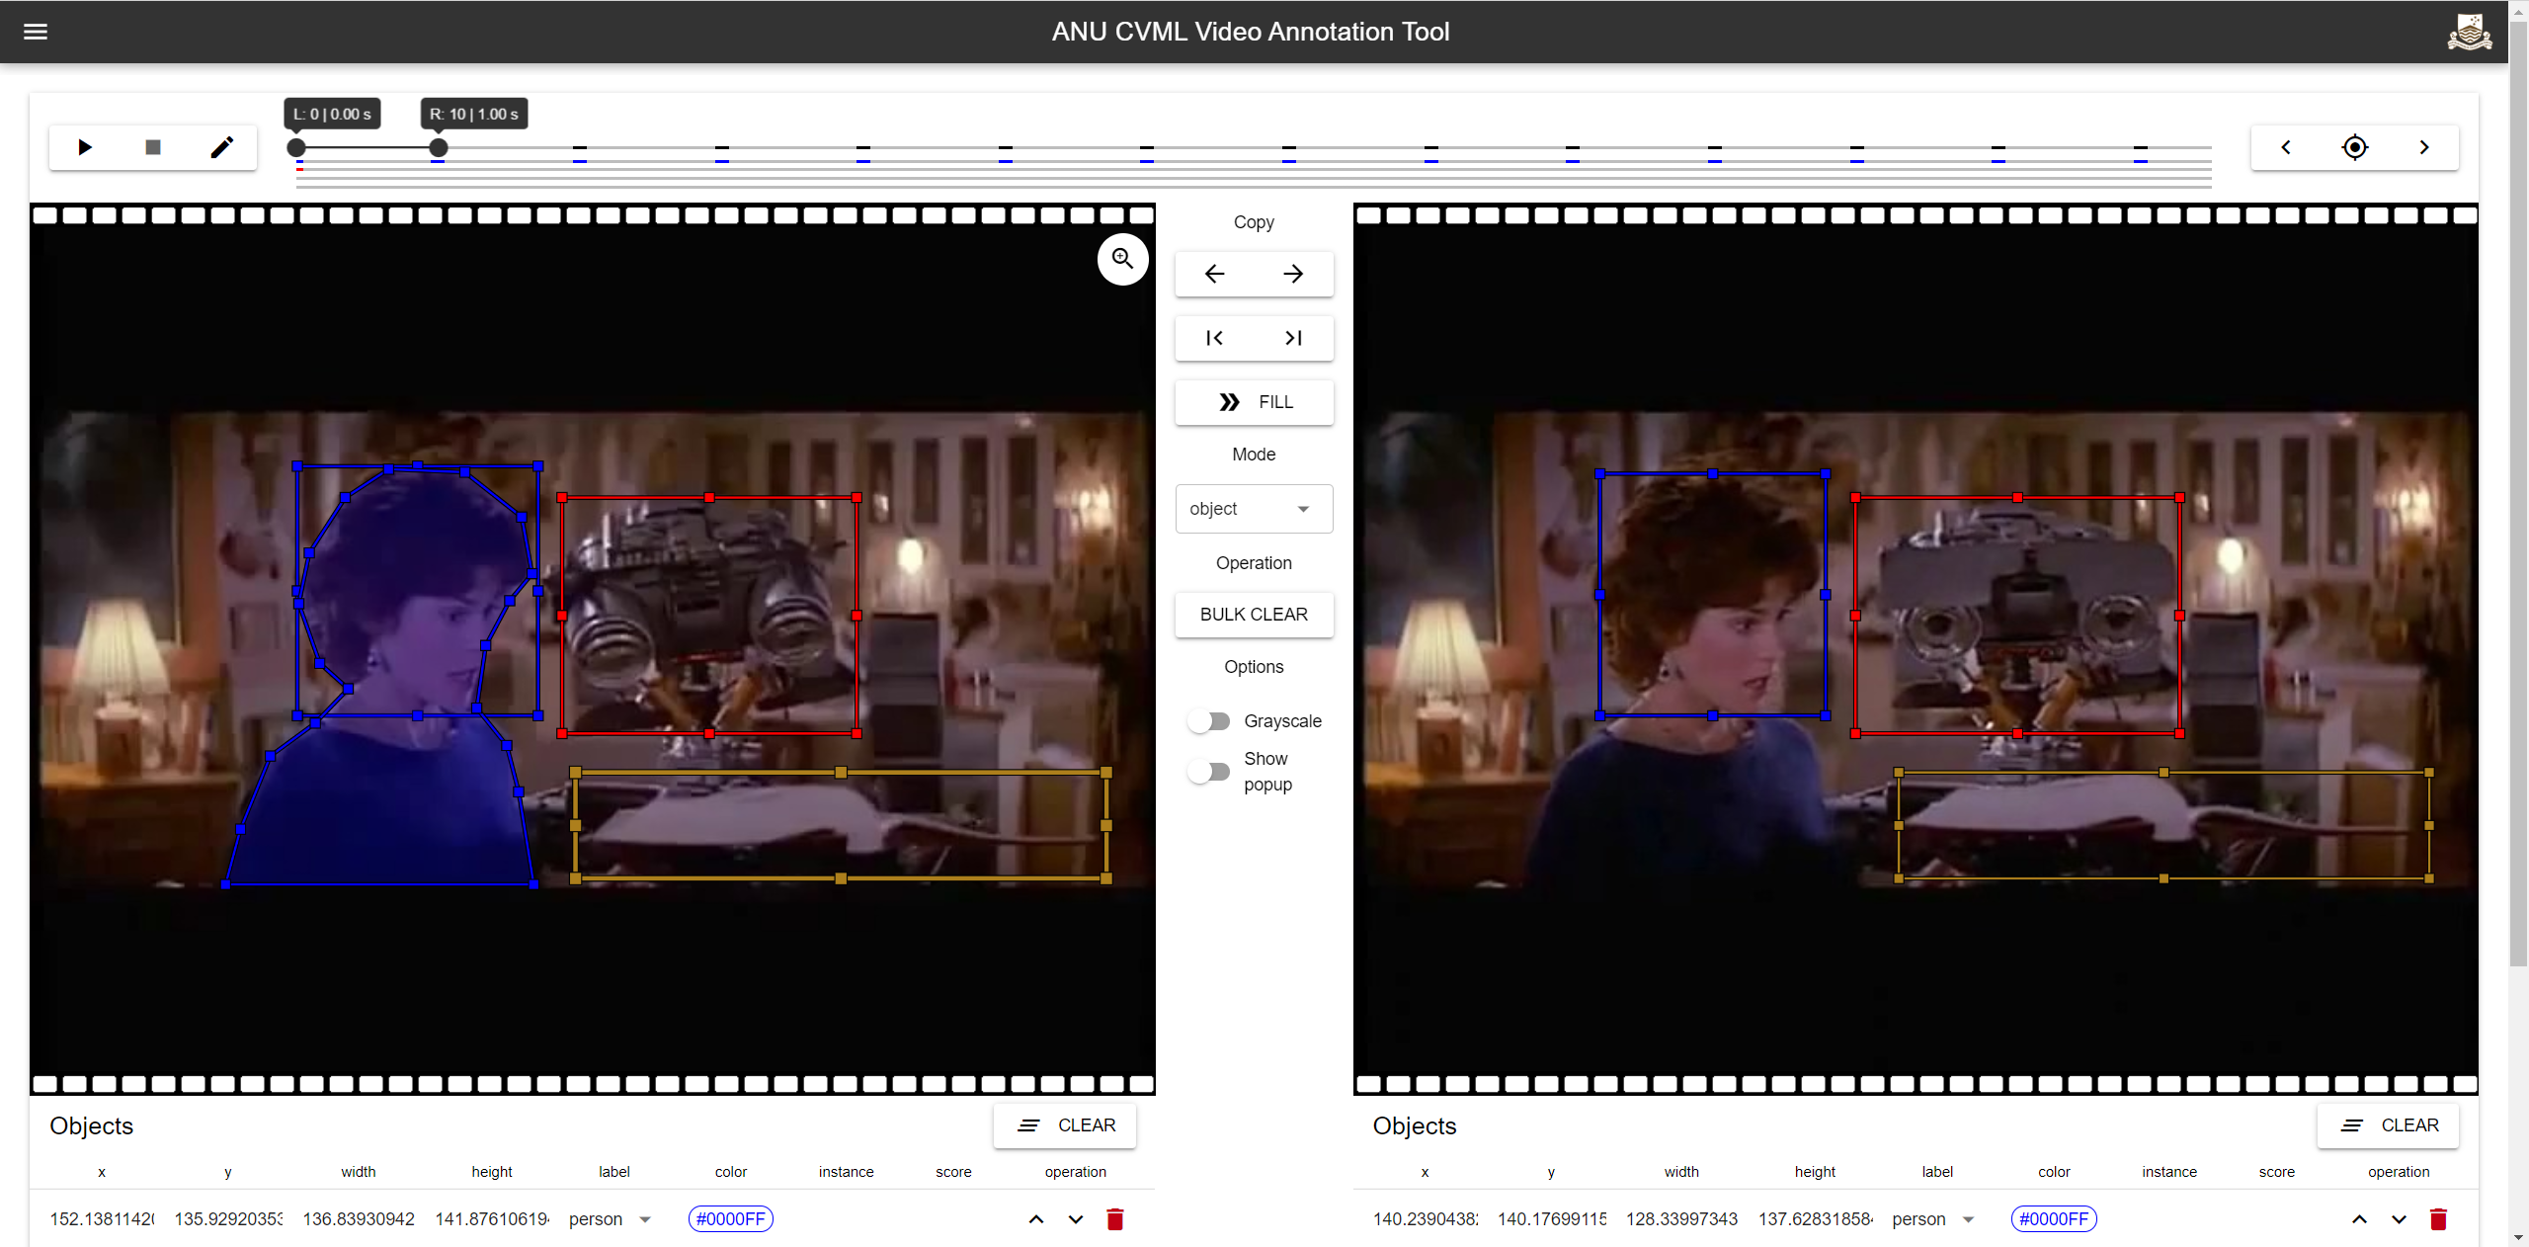Click the left object's #0000FF color chip
2529x1247 pixels.
tap(731, 1219)
